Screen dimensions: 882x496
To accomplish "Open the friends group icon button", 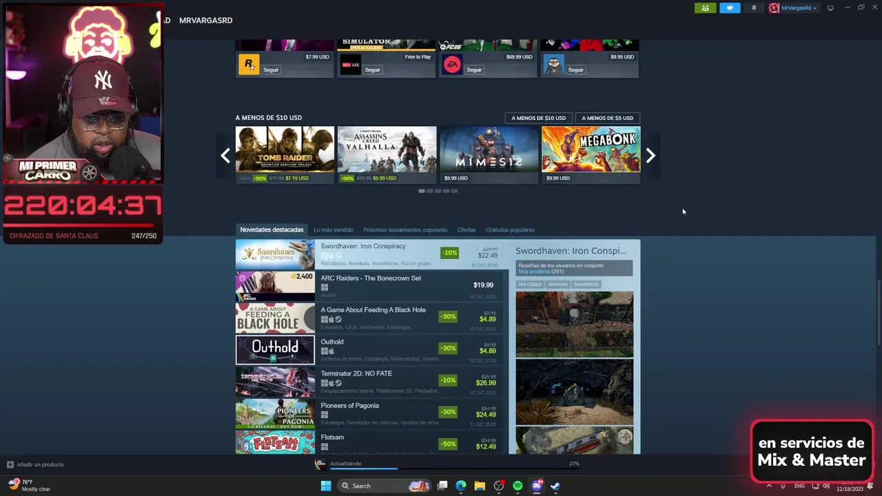I will pyautogui.click(x=705, y=8).
